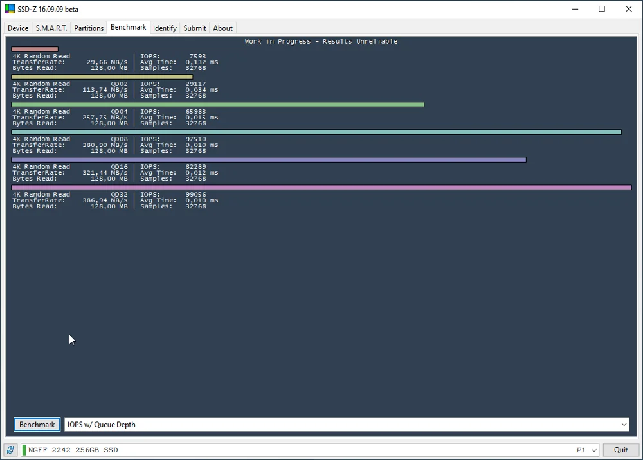This screenshot has height=460, width=643.
Task: Click IOPS value 7593
Action: point(197,56)
